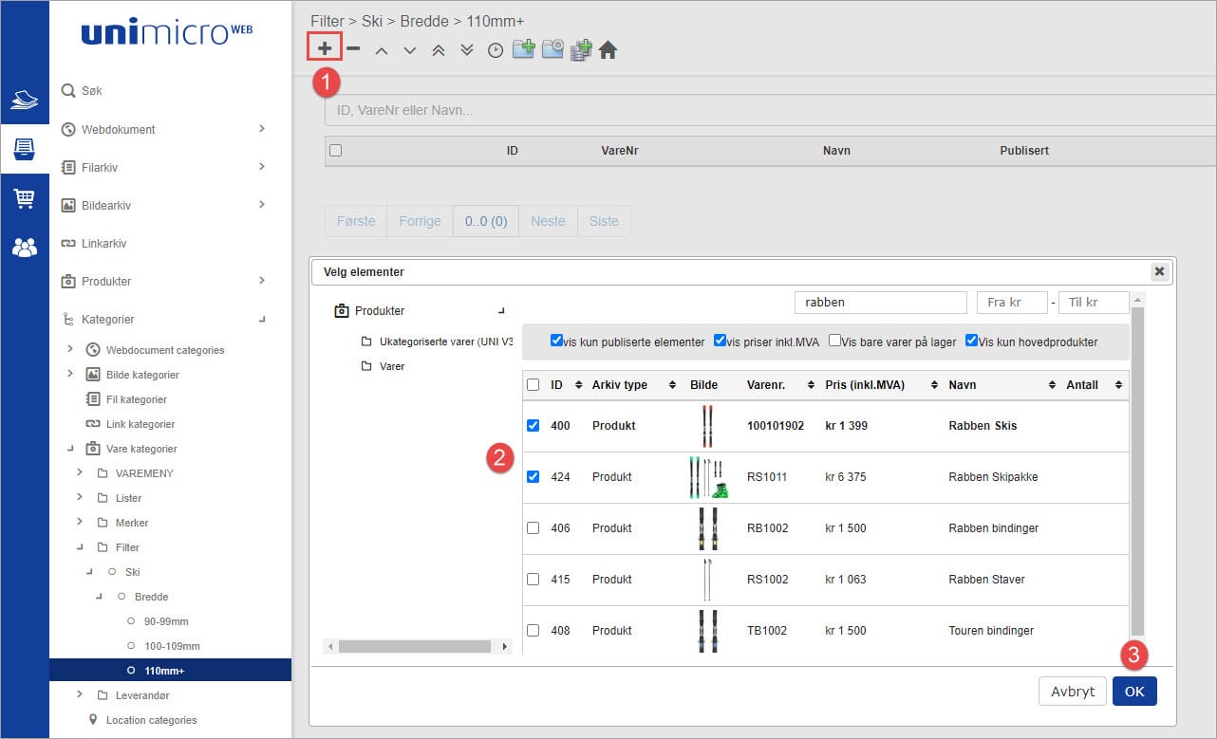Uncheck Rabben Skipakke row checkbox

(x=533, y=476)
